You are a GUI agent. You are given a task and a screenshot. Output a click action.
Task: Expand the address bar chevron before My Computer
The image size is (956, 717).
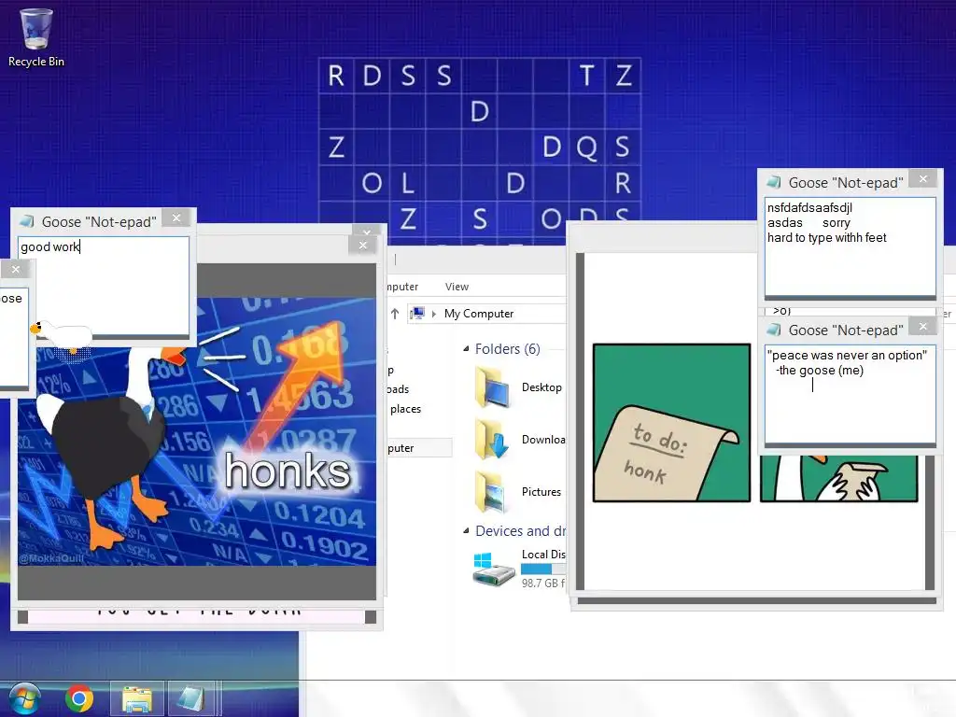434,314
